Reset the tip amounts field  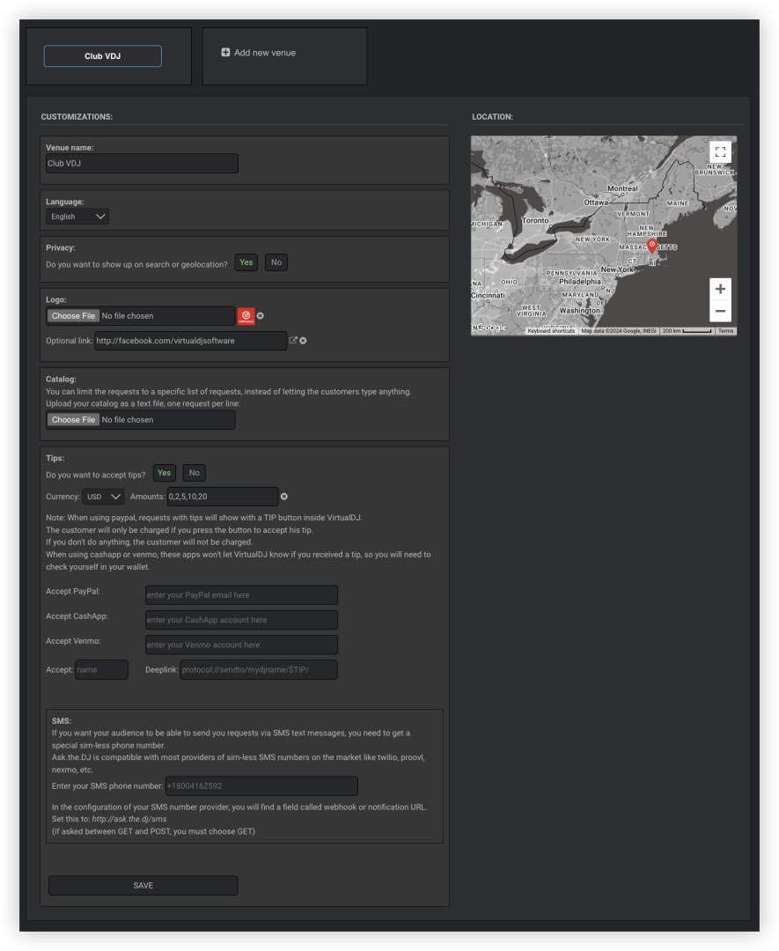tap(284, 497)
